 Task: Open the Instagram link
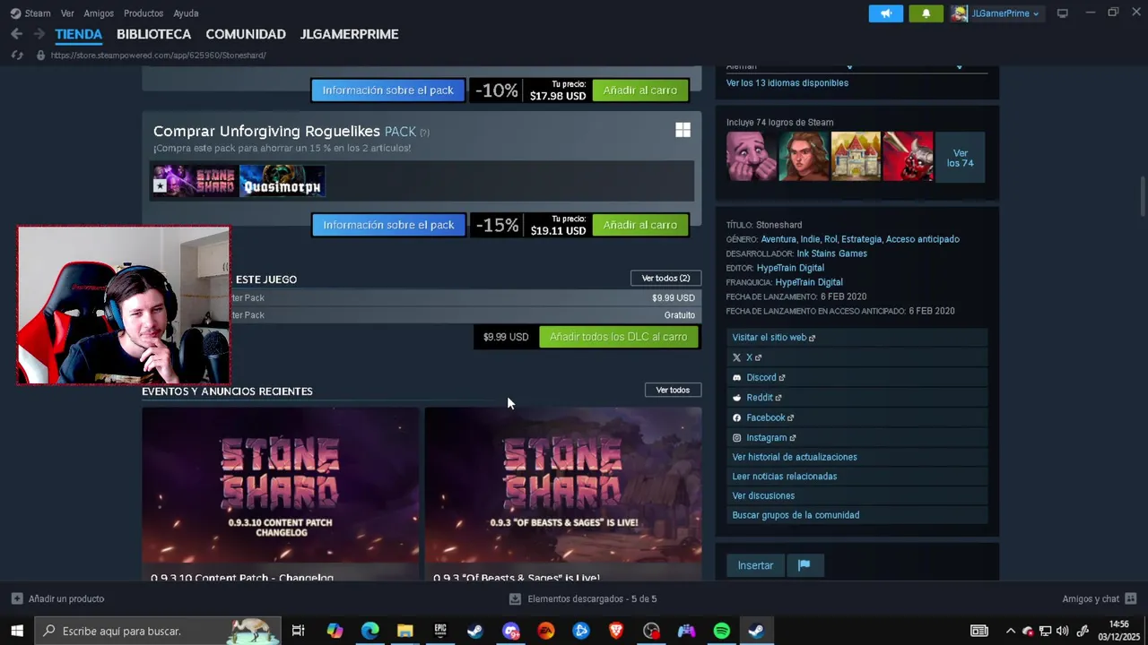[x=857, y=437]
